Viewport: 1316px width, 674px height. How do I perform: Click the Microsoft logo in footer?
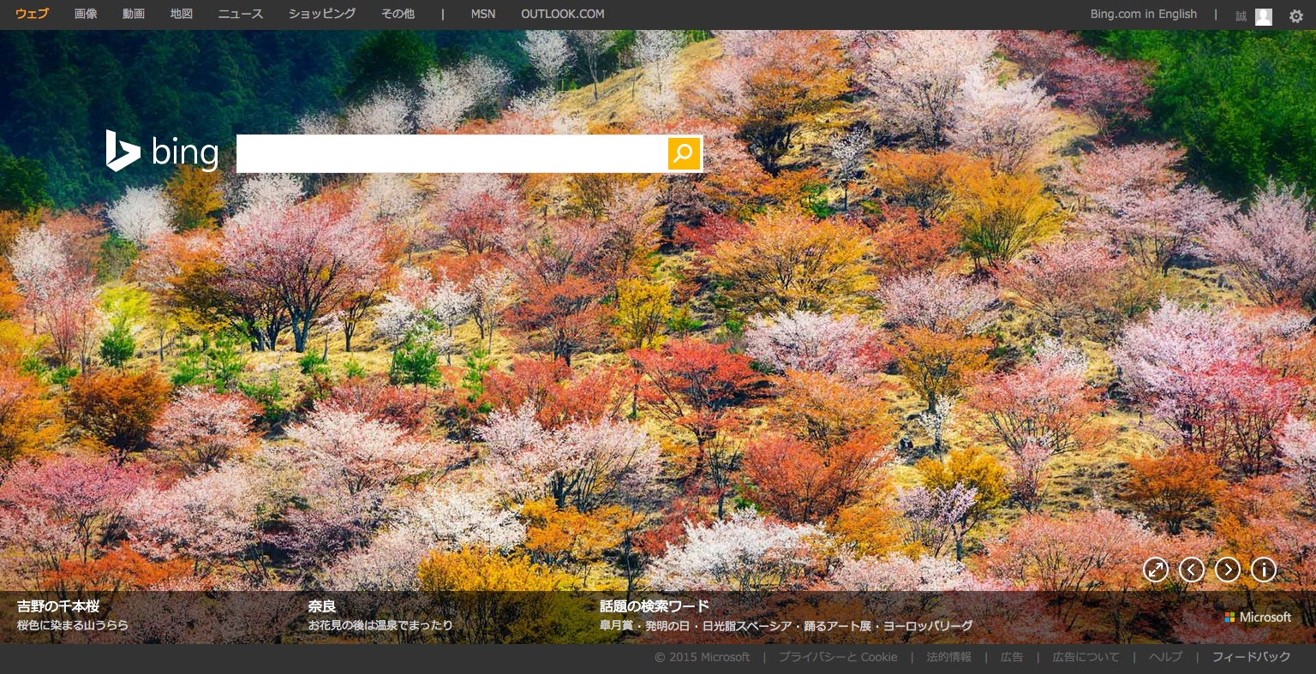[1257, 617]
